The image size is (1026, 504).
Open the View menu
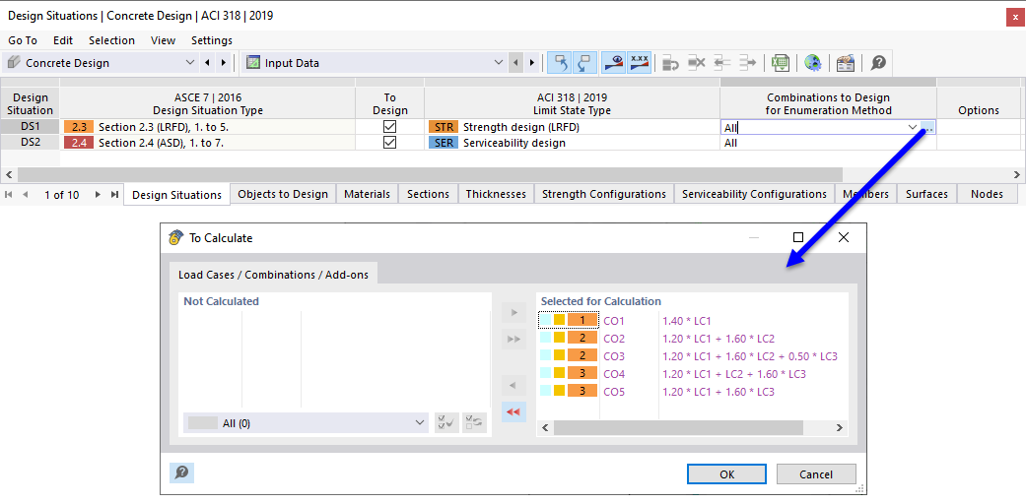coord(163,40)
